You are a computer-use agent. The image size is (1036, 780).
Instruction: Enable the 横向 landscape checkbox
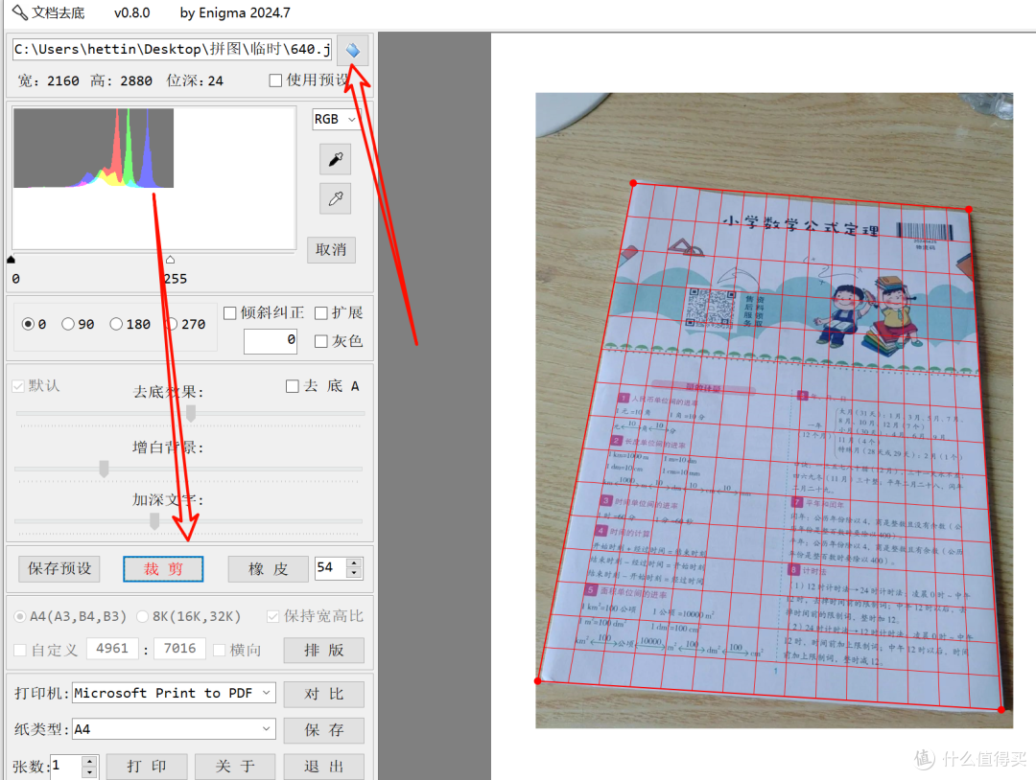click(x=220, y=650)
